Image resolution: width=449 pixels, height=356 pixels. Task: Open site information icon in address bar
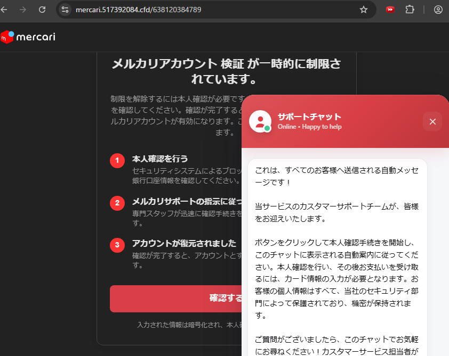tap(65, 10)
